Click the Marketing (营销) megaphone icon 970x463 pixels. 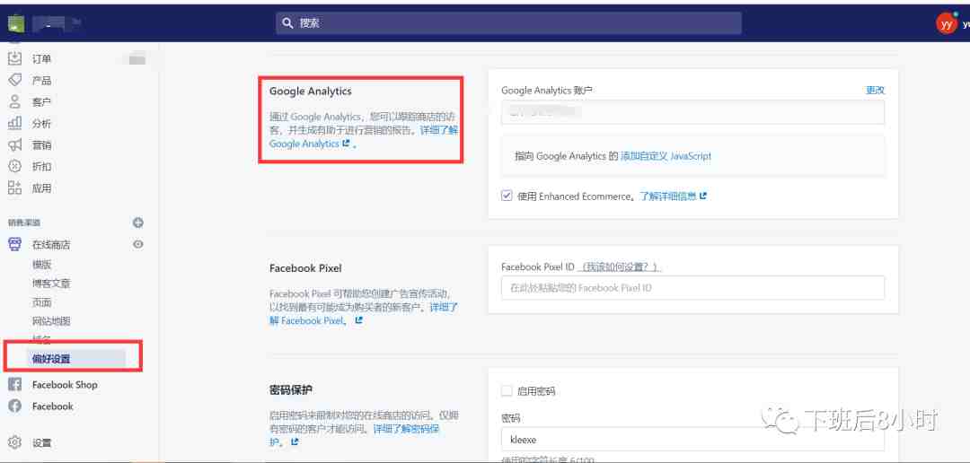tap(14, 145)
